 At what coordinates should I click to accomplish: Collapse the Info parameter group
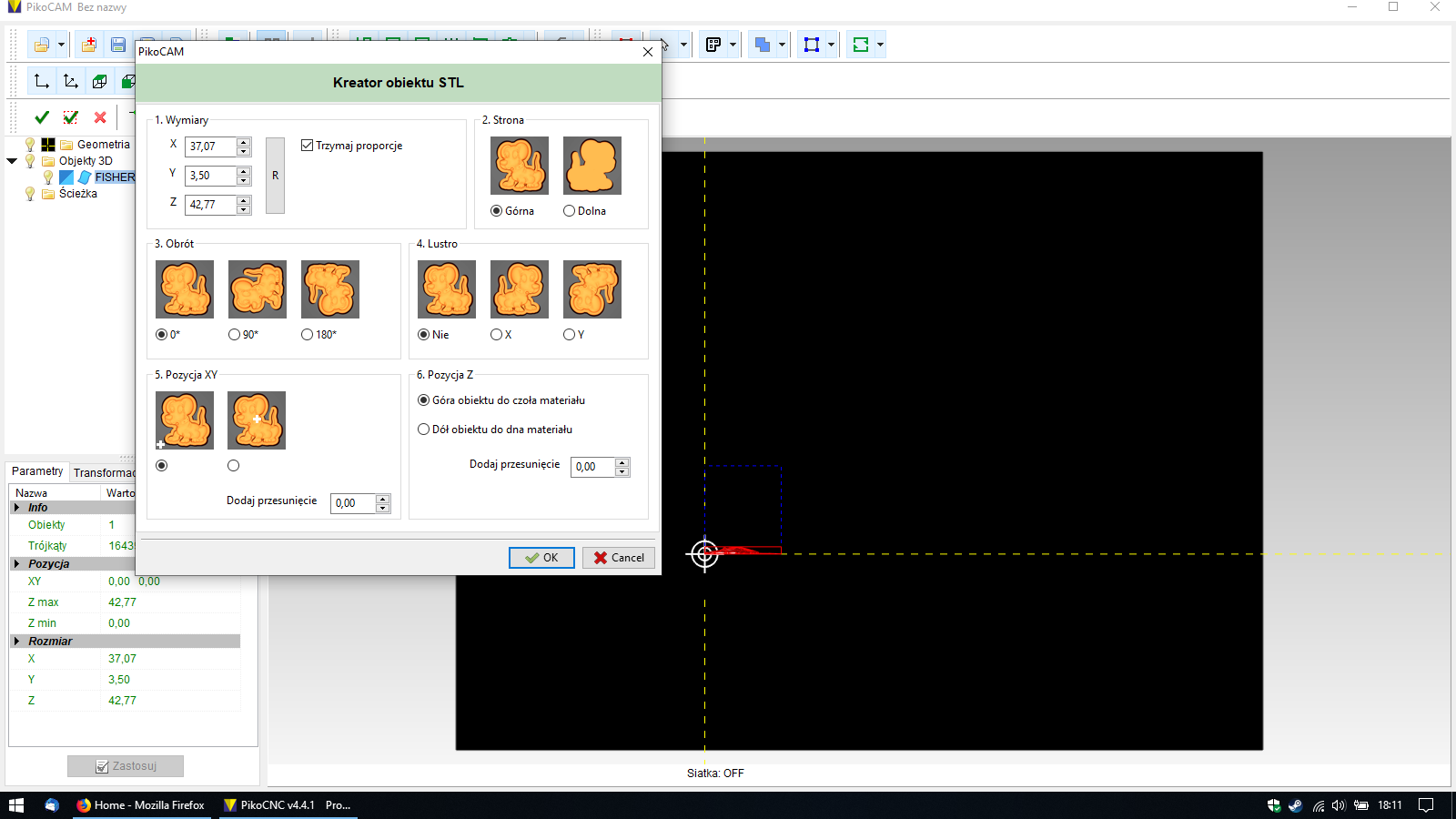pos(17,508)
